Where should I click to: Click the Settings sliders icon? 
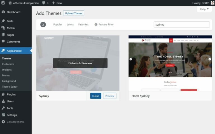pos(3,115)
